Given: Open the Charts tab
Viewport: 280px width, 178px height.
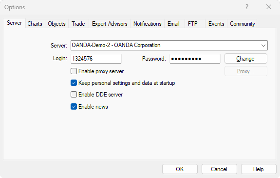Looking at the screenshot, I should click(x=35, y=24).
